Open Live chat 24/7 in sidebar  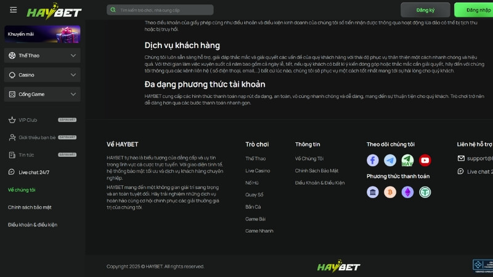(34, 172)
